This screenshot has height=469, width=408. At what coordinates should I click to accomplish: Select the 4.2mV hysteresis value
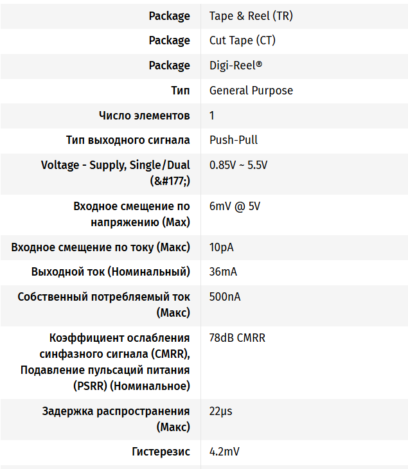click(224, 452)
